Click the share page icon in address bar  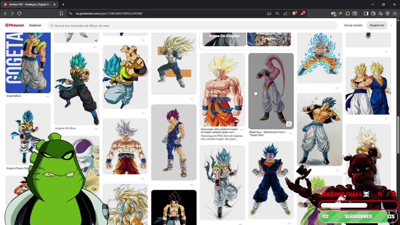coord(285,13)
